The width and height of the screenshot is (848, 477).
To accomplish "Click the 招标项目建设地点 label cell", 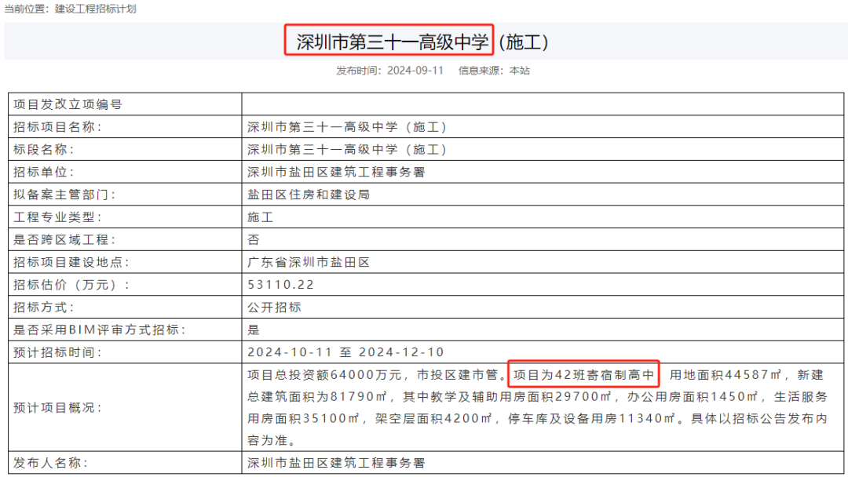I will [125, 262].
